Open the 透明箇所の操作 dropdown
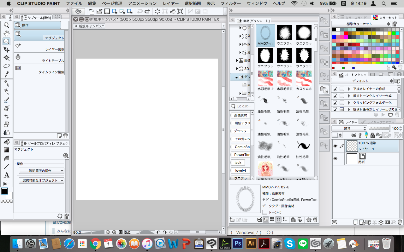This screenshot has width=404, height=252. pyautogui.click(x=42, y=171)
